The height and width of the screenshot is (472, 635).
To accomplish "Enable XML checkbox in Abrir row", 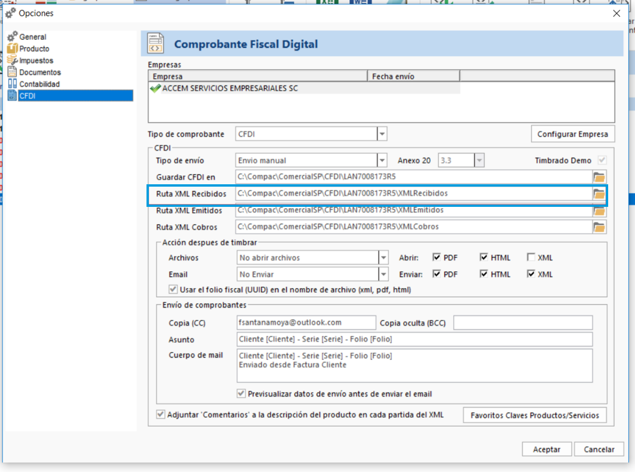I will click(531, 257).
